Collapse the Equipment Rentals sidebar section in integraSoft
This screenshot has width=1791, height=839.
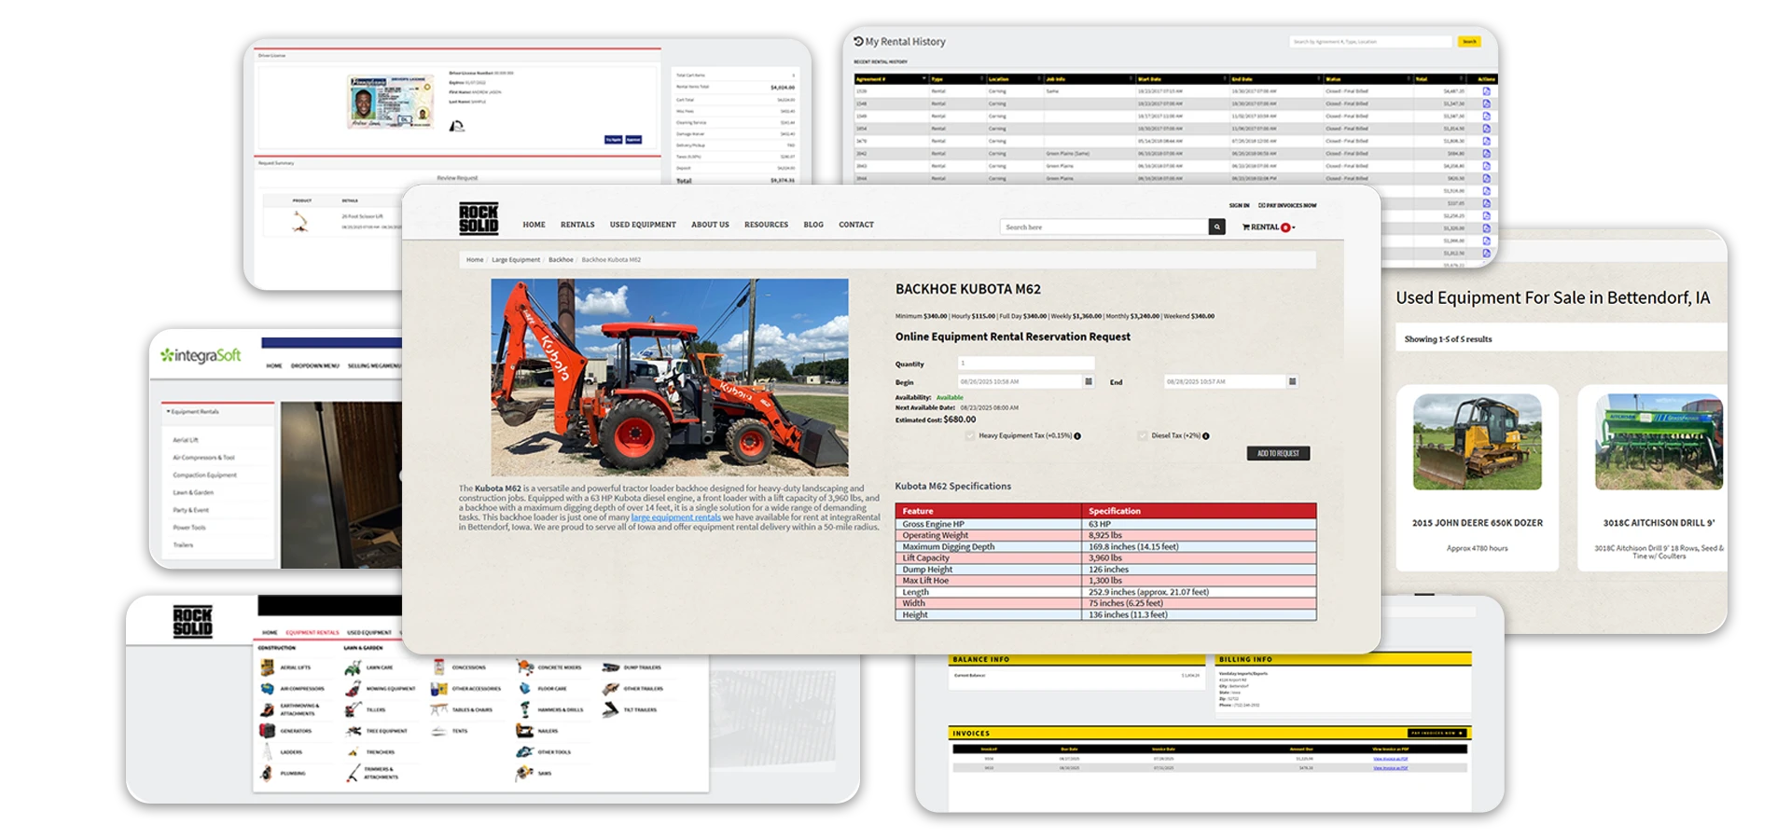point(193,411)
